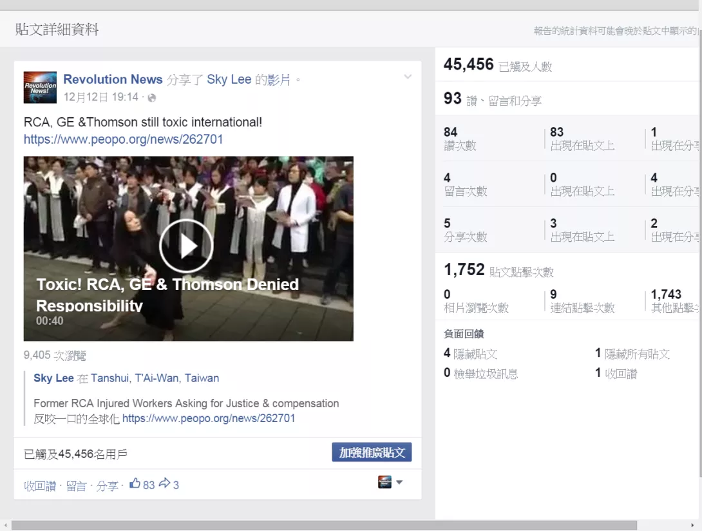Play the Toxic RCA video
Image resolution: width=702 pixels, height=531 pixels.
(186, 246)
